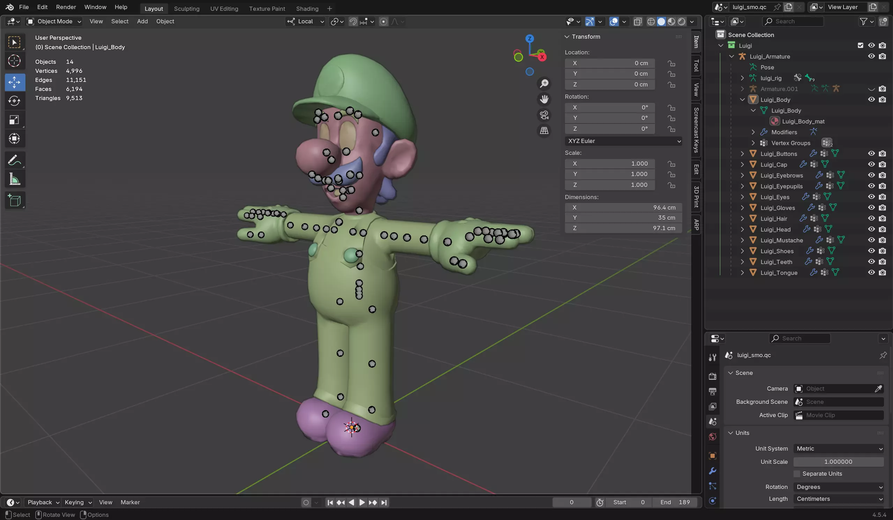Click the End frame field
The width and height of the screenshot is (893, 520).
675,502
